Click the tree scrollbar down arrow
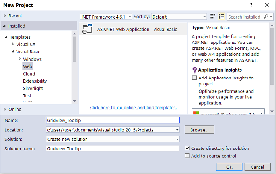 [x=74, y=101]
